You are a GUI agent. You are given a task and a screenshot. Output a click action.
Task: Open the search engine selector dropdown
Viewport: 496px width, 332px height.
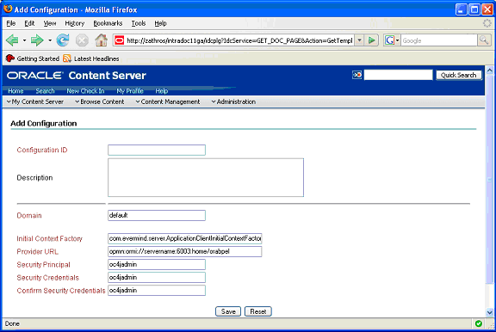397,40
